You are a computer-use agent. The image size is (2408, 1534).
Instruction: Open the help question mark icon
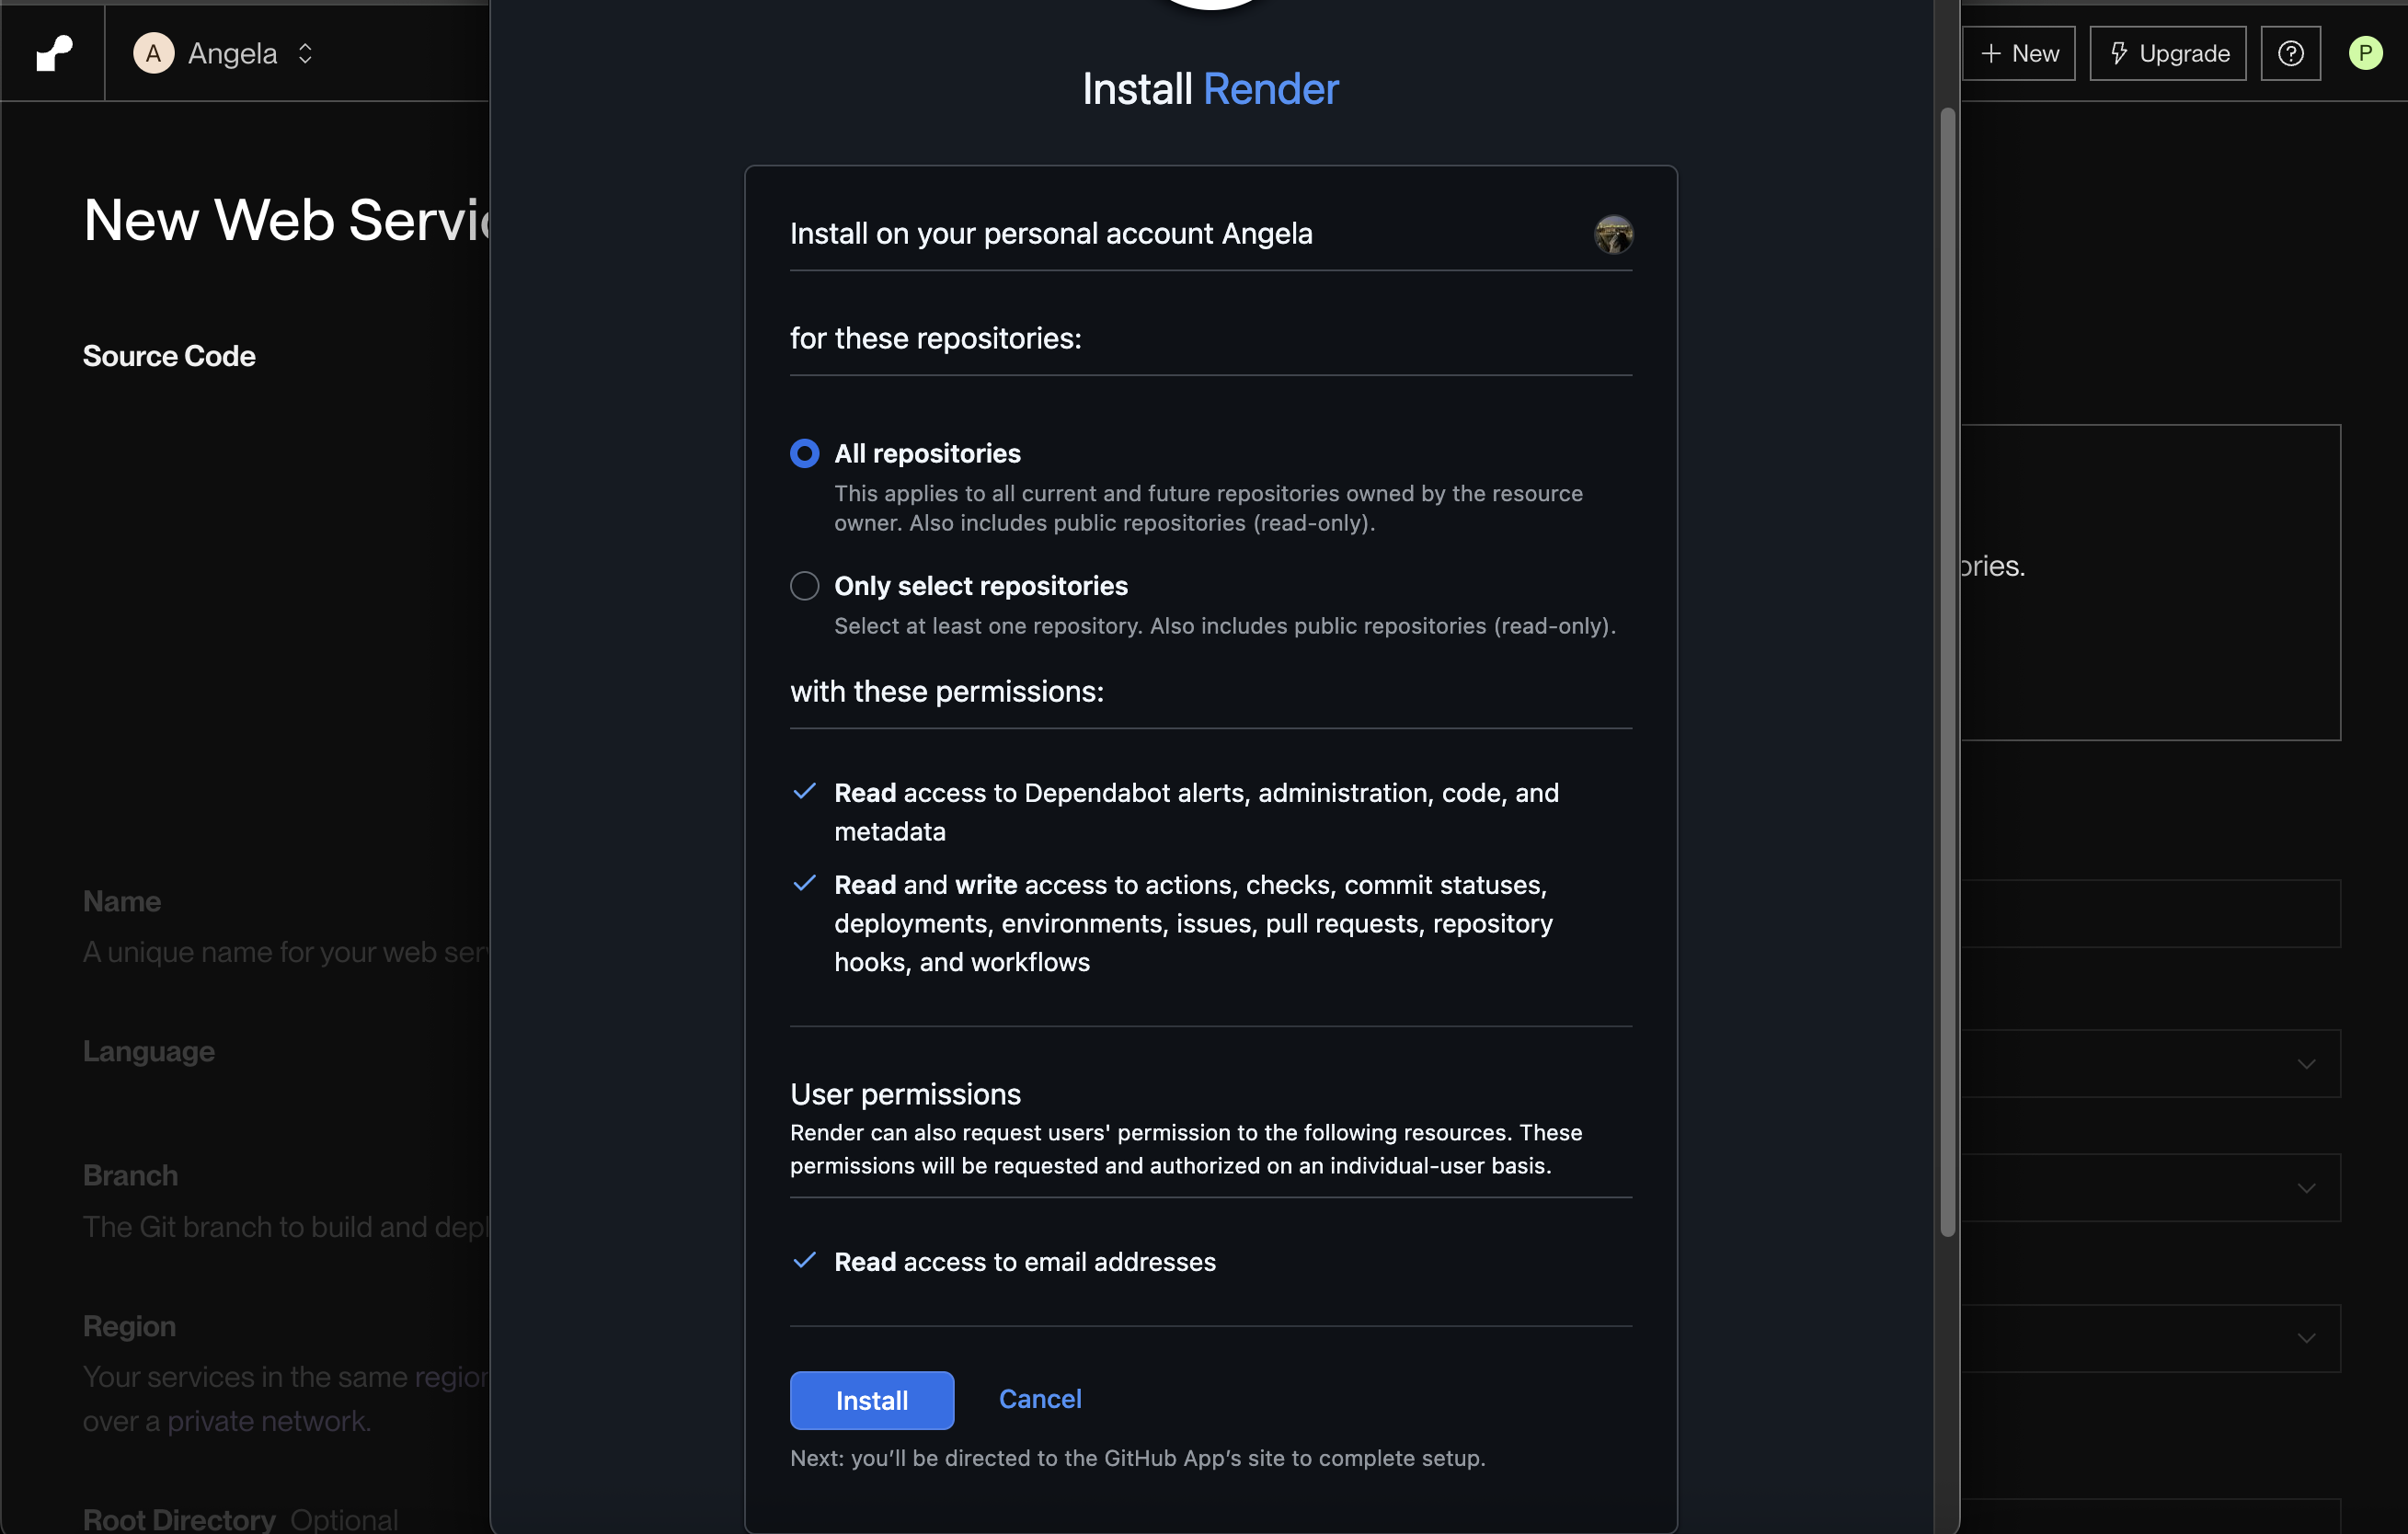click(x=2290, y=53)
